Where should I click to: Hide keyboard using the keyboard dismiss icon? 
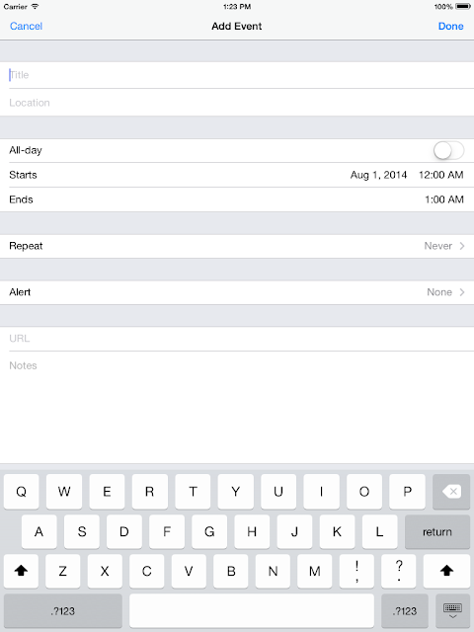(x=452, y=610)
